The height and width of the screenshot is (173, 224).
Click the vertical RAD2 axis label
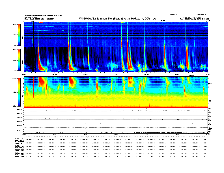(x=23, y=37)
